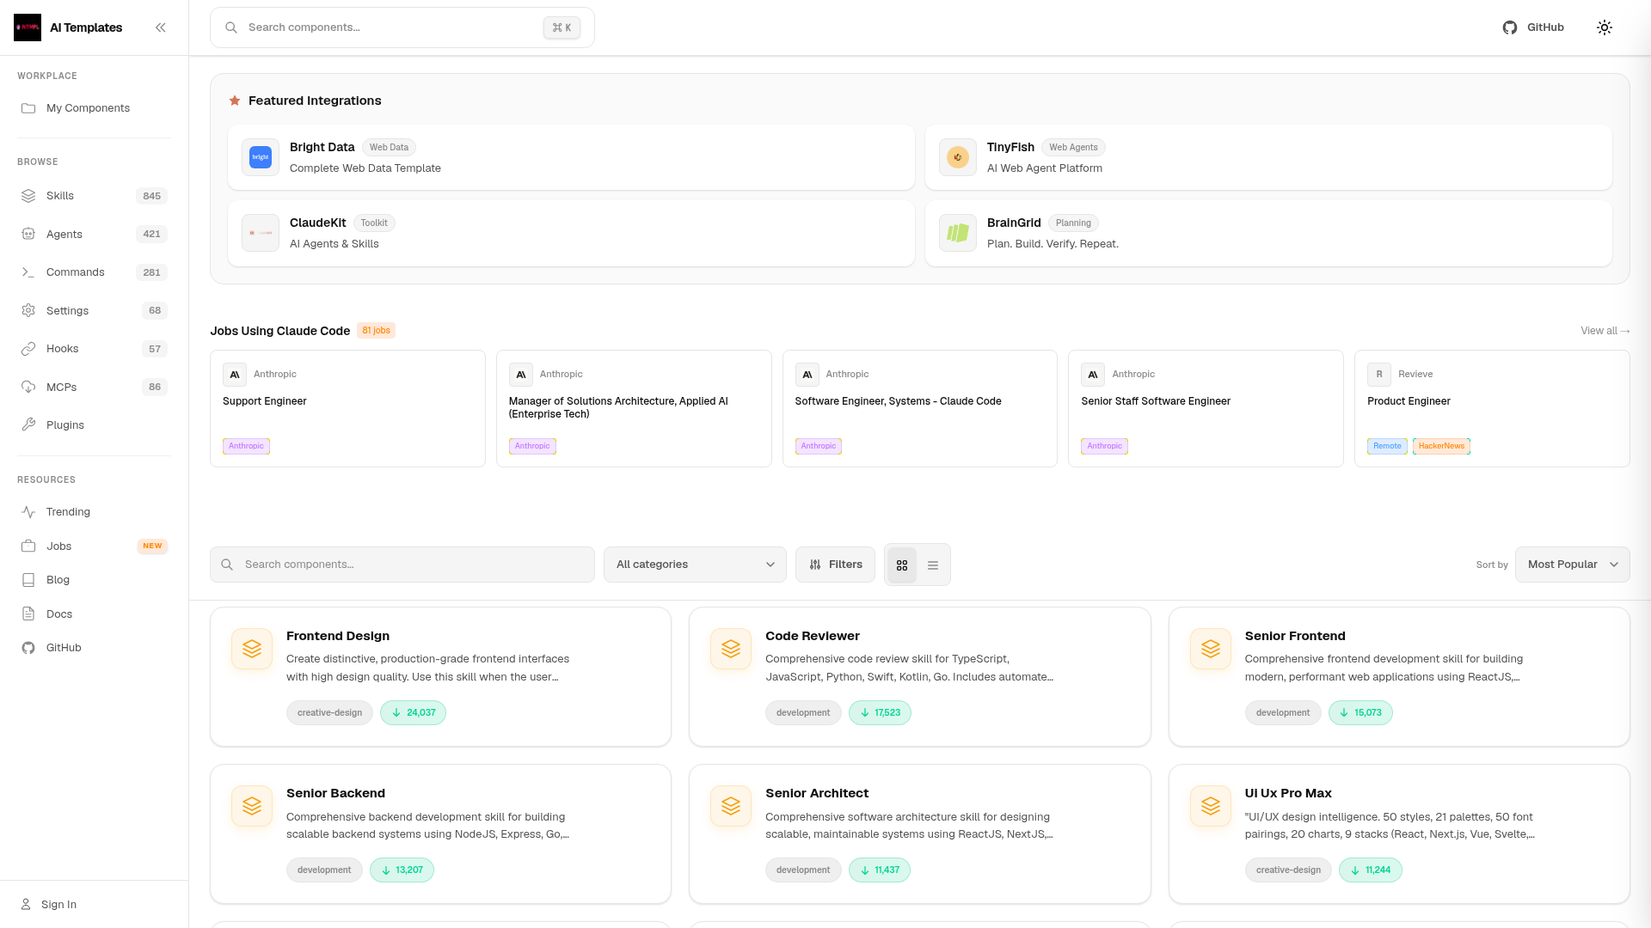Click the Blog book icon
The width and height of the screenshot is (1651, 928).
tap(28, 580)
